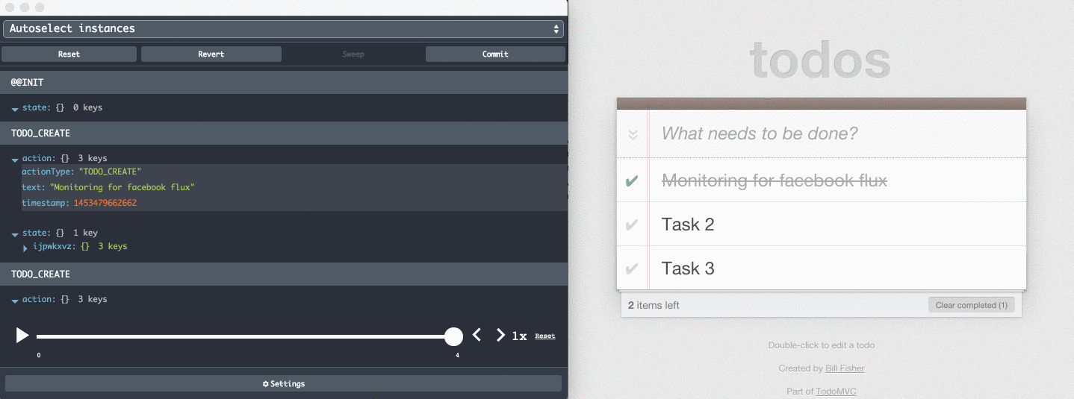Image resolution: width=1074 pixels, height=399 pixels.
Task: Mark Task 3 as completed
Action: pyautogui.click(x=632, y=268)
